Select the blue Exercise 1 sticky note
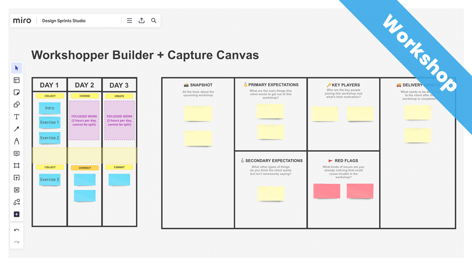Screen dimensions: 472x266 click(x=50, y=122)
